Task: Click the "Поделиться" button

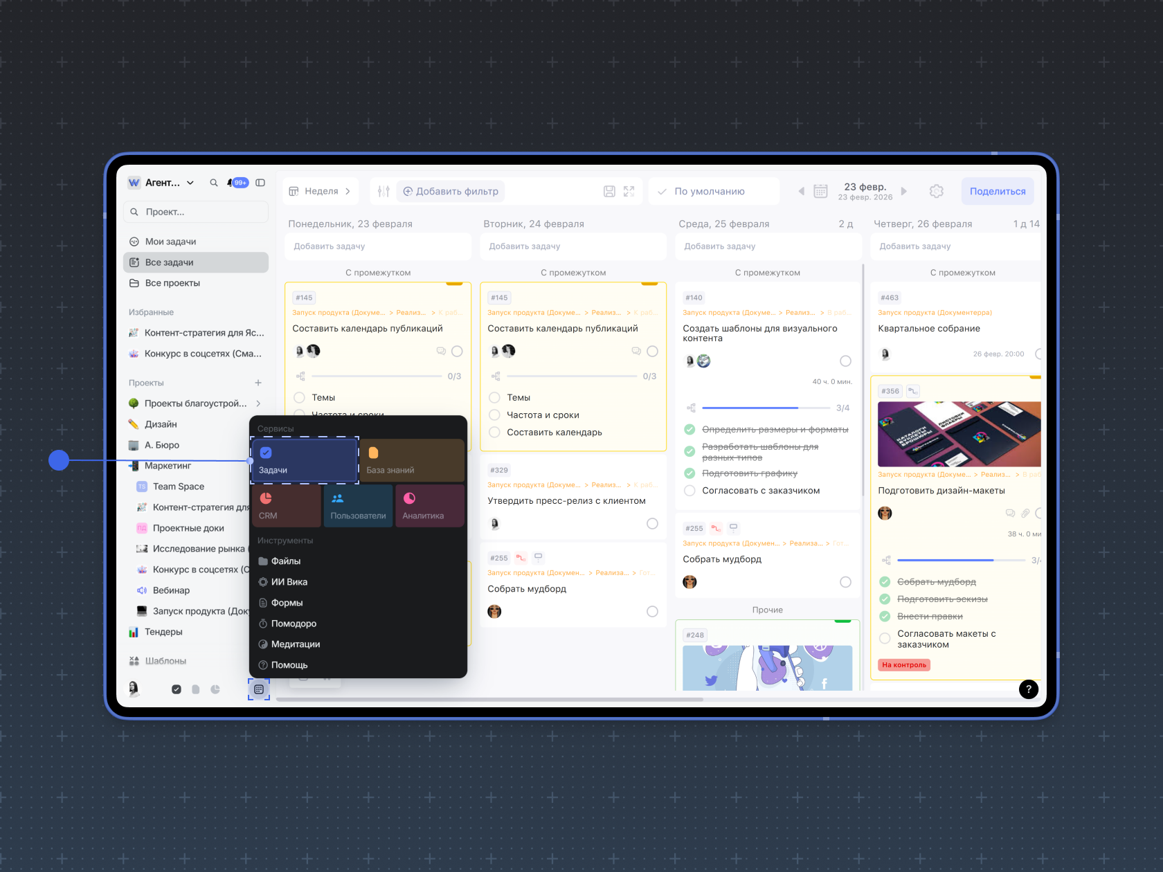Action: (997, 191)
